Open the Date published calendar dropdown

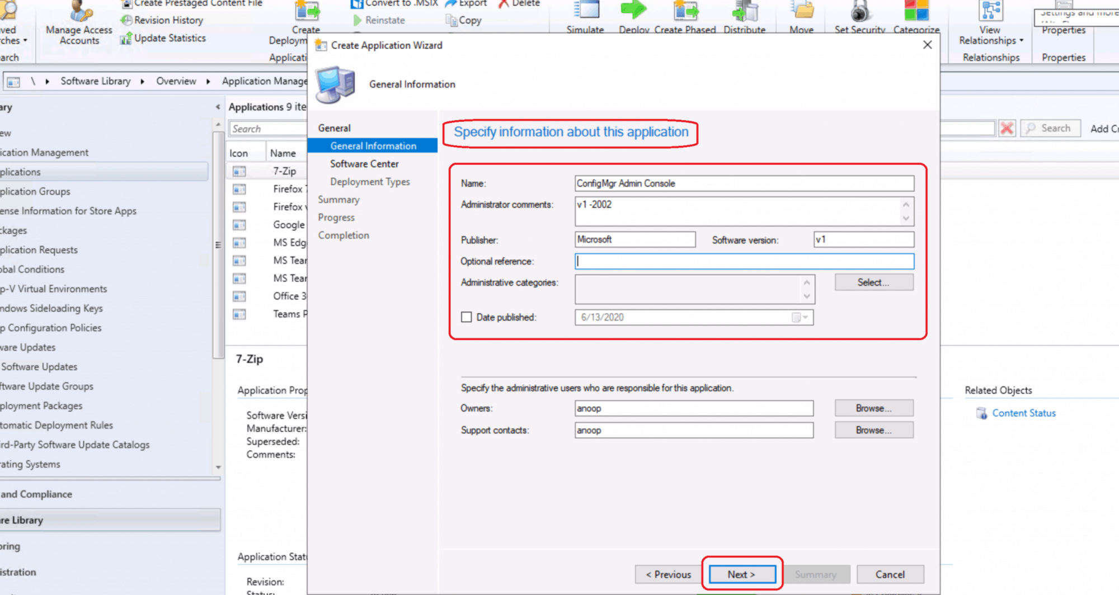pyautogui.click(x=801, y=318)
